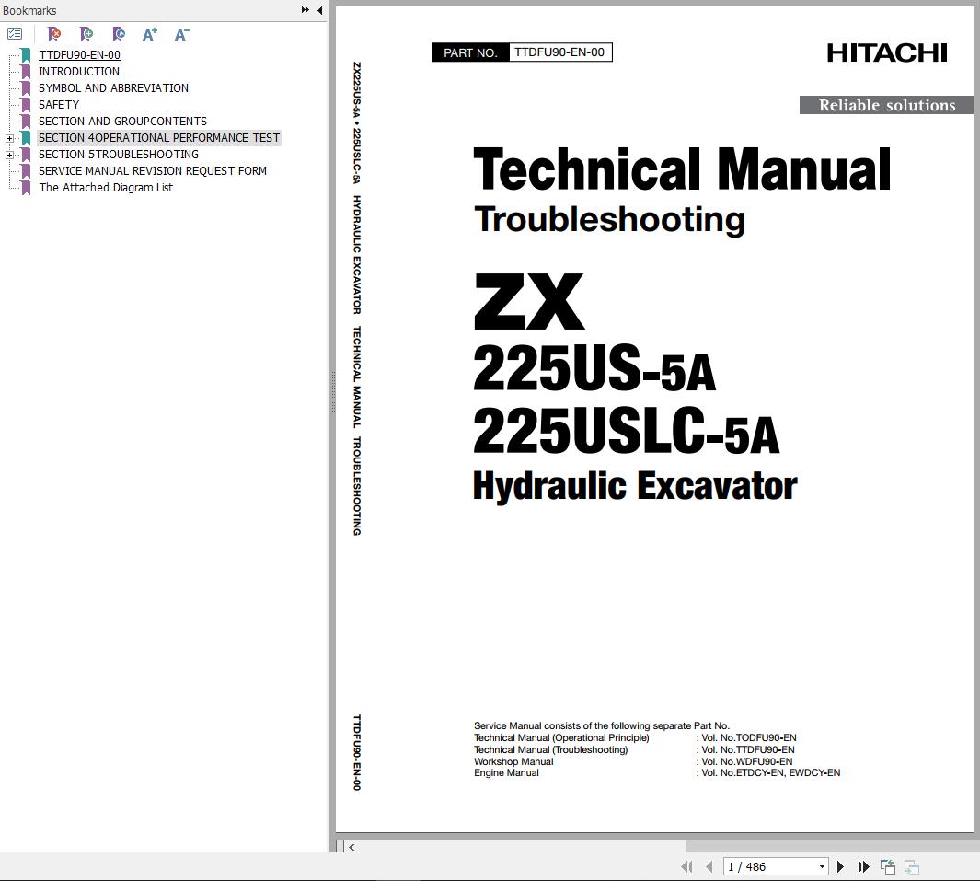
Task: Click teal bookmark icon beside SECTION 4OPERATIONAL
Action: click(26, 137)
